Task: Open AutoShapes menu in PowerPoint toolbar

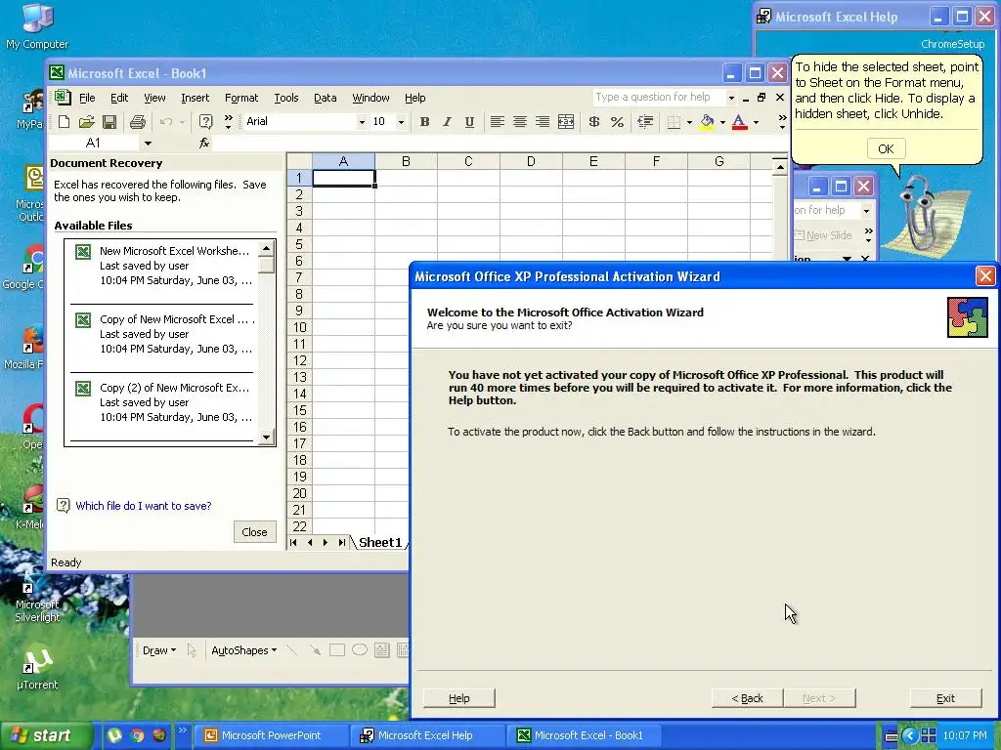Action: [243, 650]
